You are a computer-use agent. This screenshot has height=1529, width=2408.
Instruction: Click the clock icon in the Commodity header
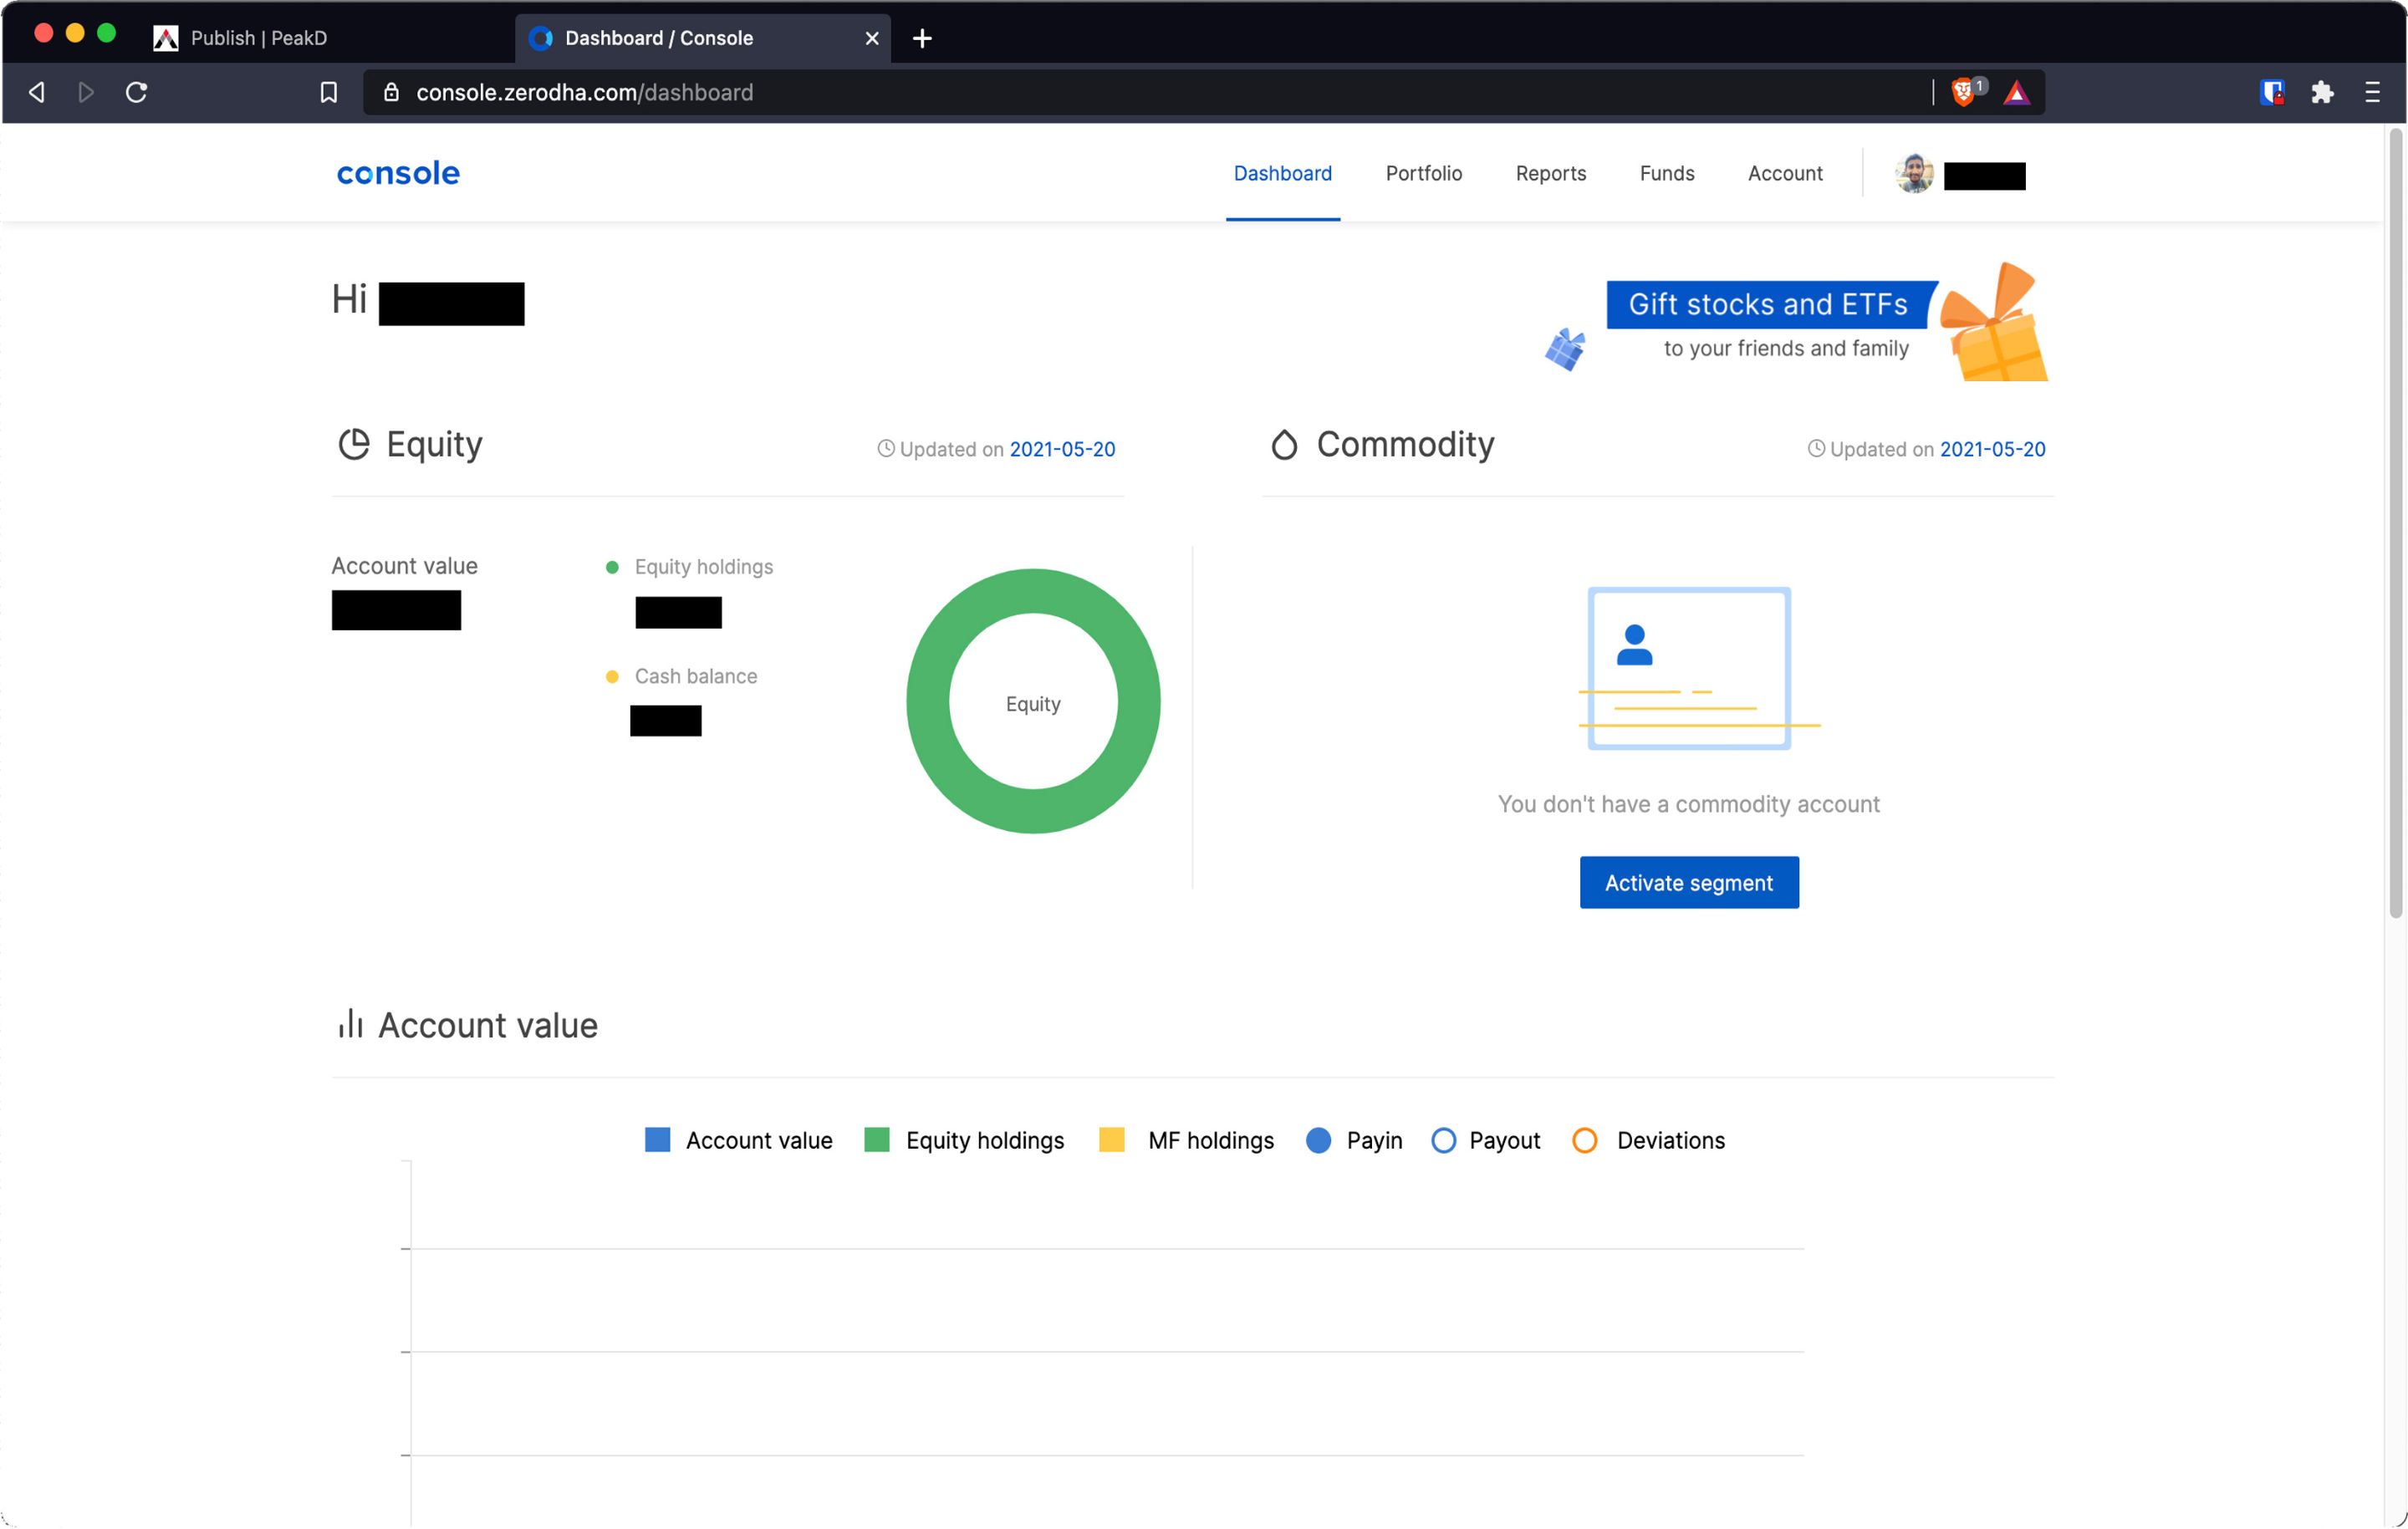point(1816,448)
